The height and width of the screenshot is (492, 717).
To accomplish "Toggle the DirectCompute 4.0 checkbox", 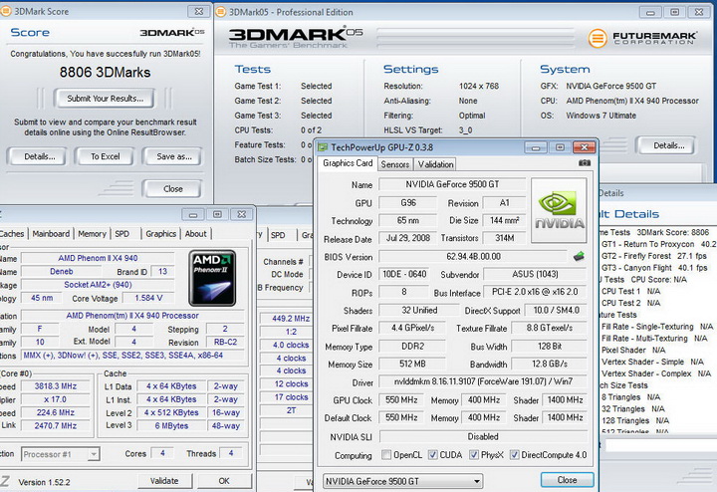I will pyautogui.click(x=515, y=454).
